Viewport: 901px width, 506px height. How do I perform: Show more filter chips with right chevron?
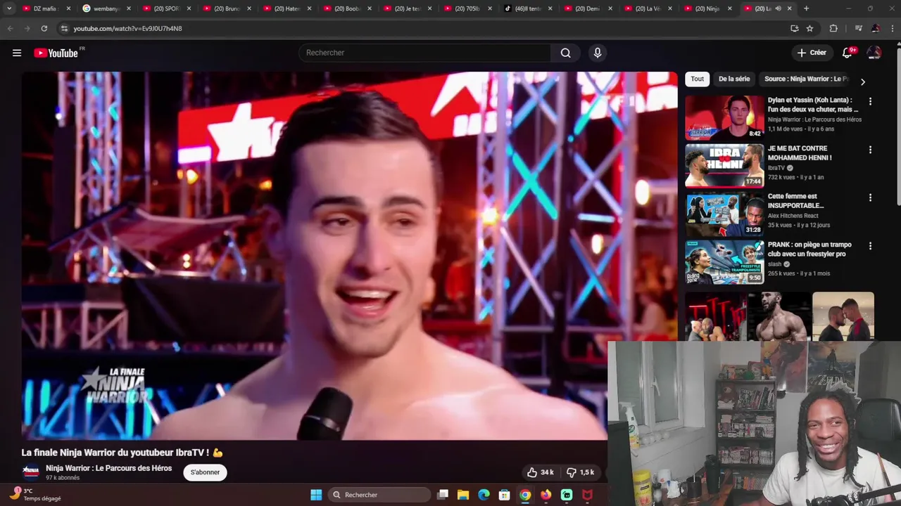[x=862, y=82]
